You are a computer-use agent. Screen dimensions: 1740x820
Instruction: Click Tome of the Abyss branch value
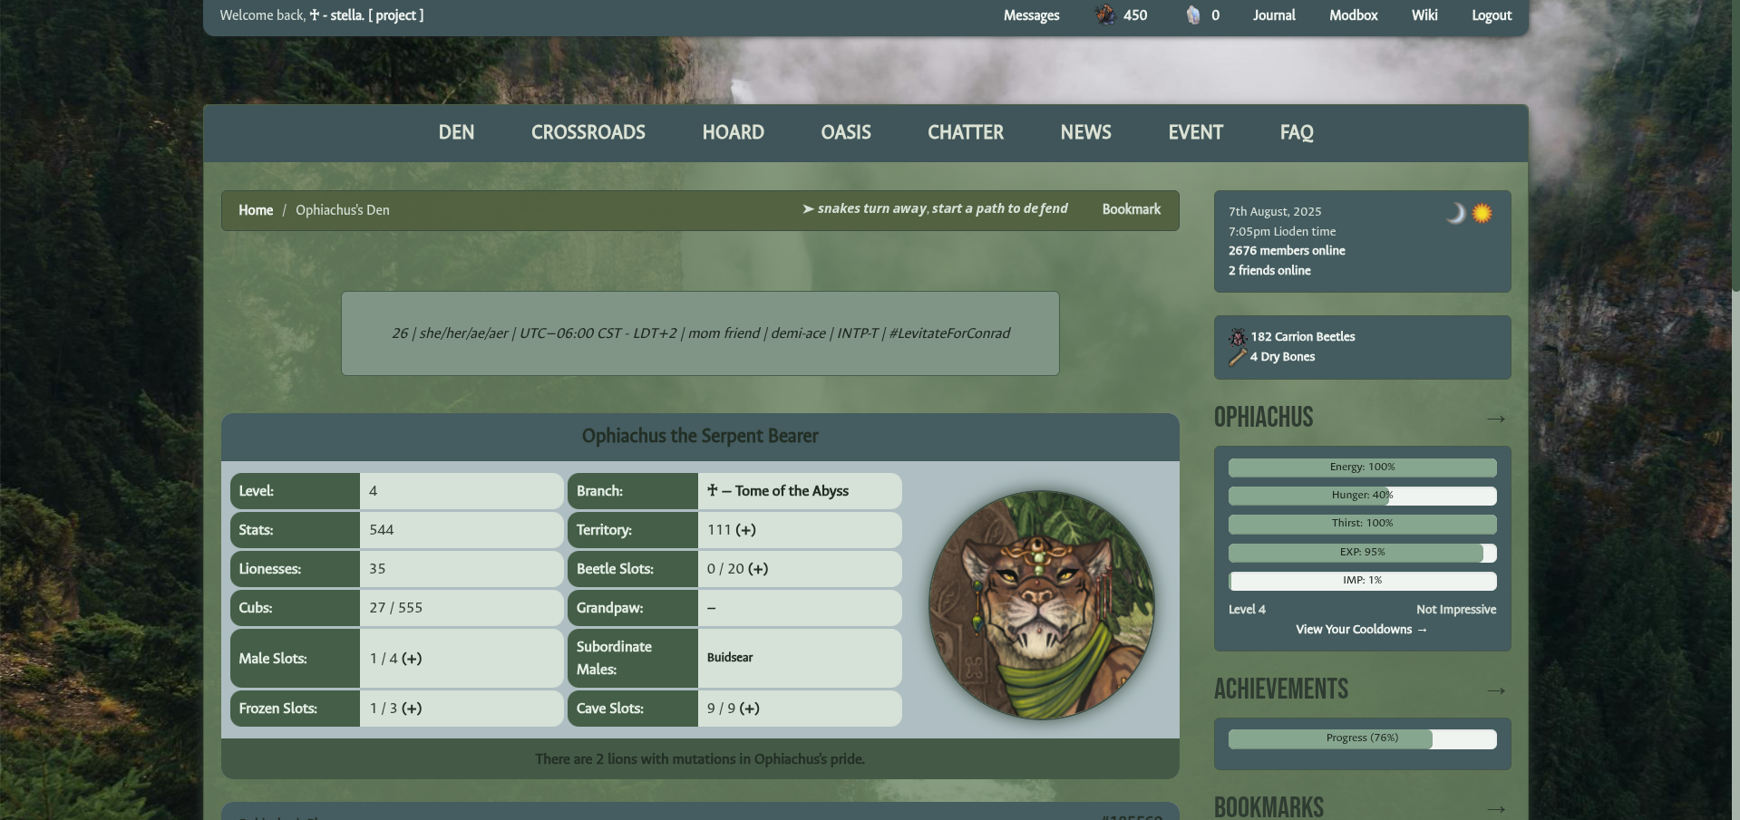(x=778, y=491)
